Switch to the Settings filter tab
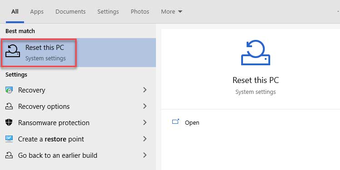The height and width of the screenshot is (170, 340). tap(108, 11)
